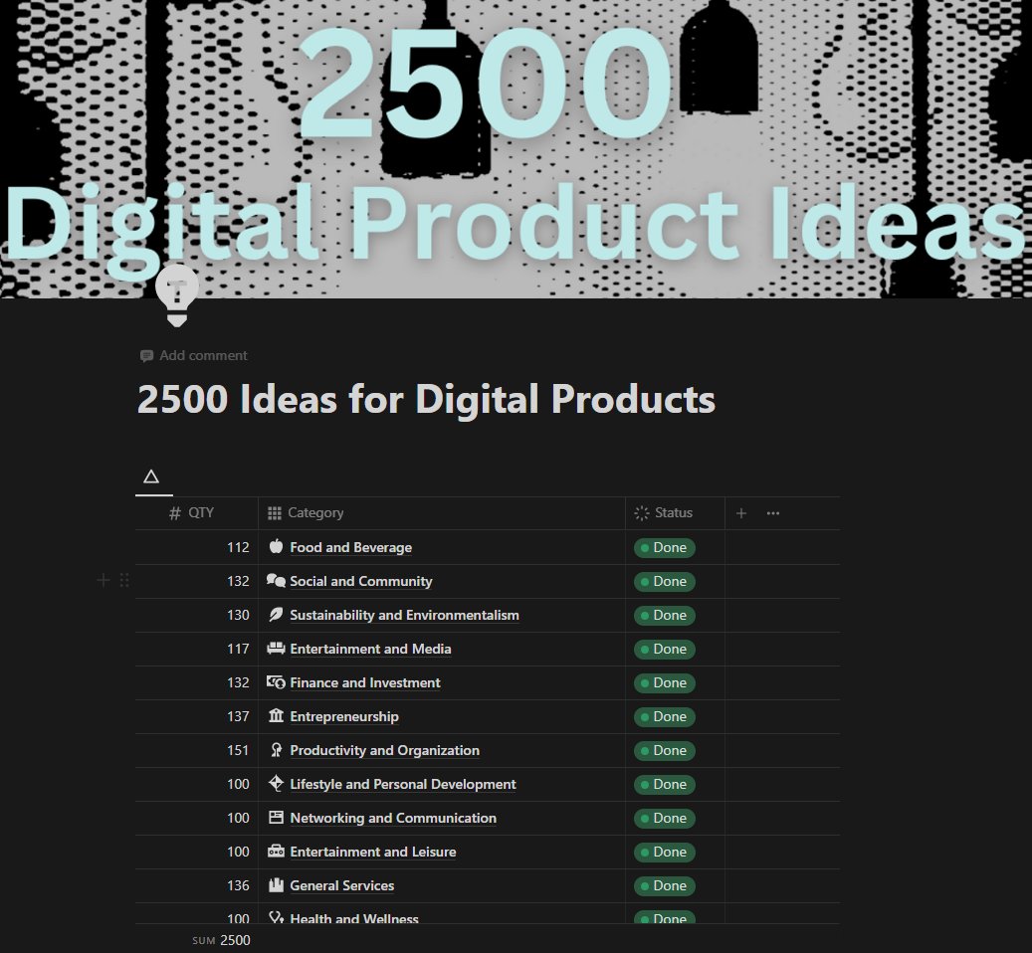Click the apple icon beside Food and Beverage
The width and height of the screenshot is (1032, 953).
275,547
